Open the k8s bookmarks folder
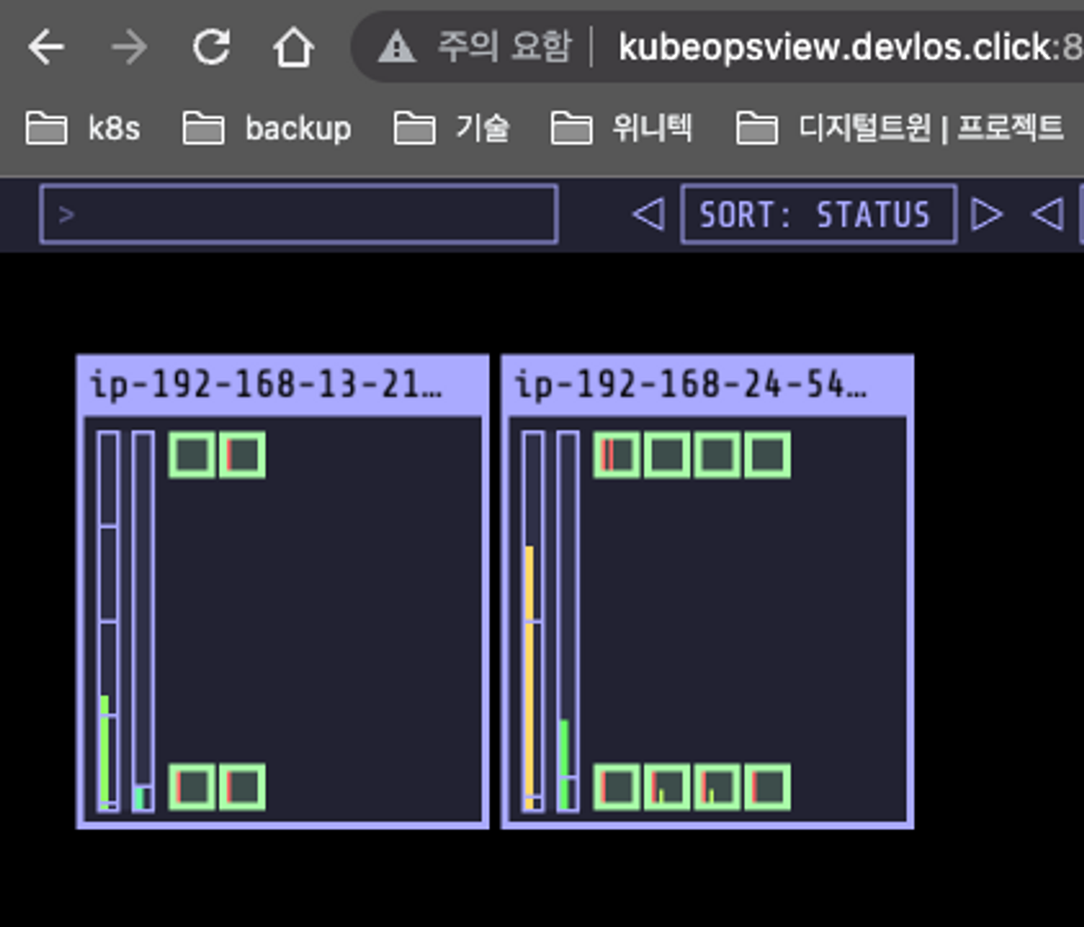The image size is (1084, 927). coord(83,128)
